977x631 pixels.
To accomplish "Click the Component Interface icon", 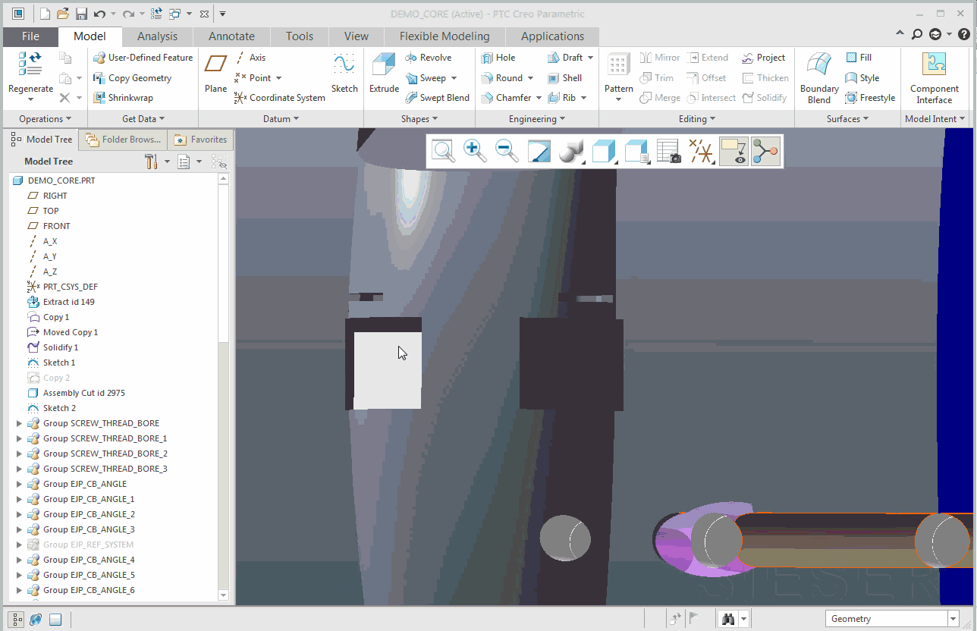I will pos(934,77).
